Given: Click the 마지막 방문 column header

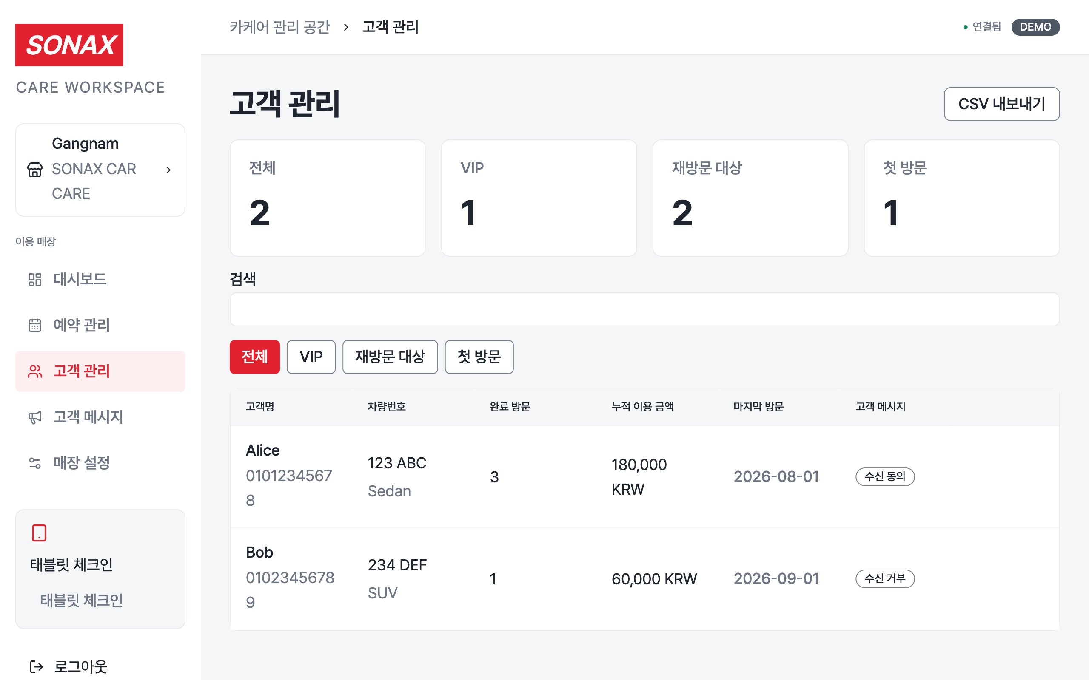Looking at the screenshot, I should (758, 407).
